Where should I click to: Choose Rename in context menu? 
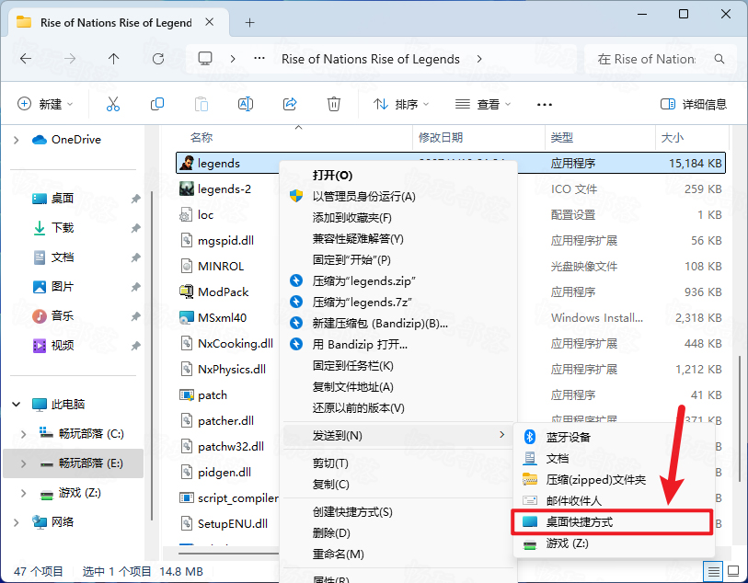(x=339, y=554)
